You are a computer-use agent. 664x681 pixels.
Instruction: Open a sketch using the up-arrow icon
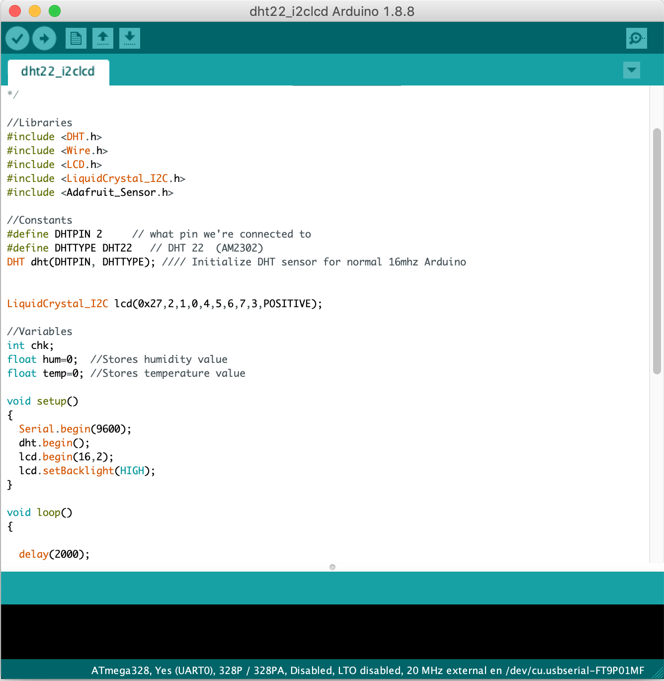pos(103,38)
